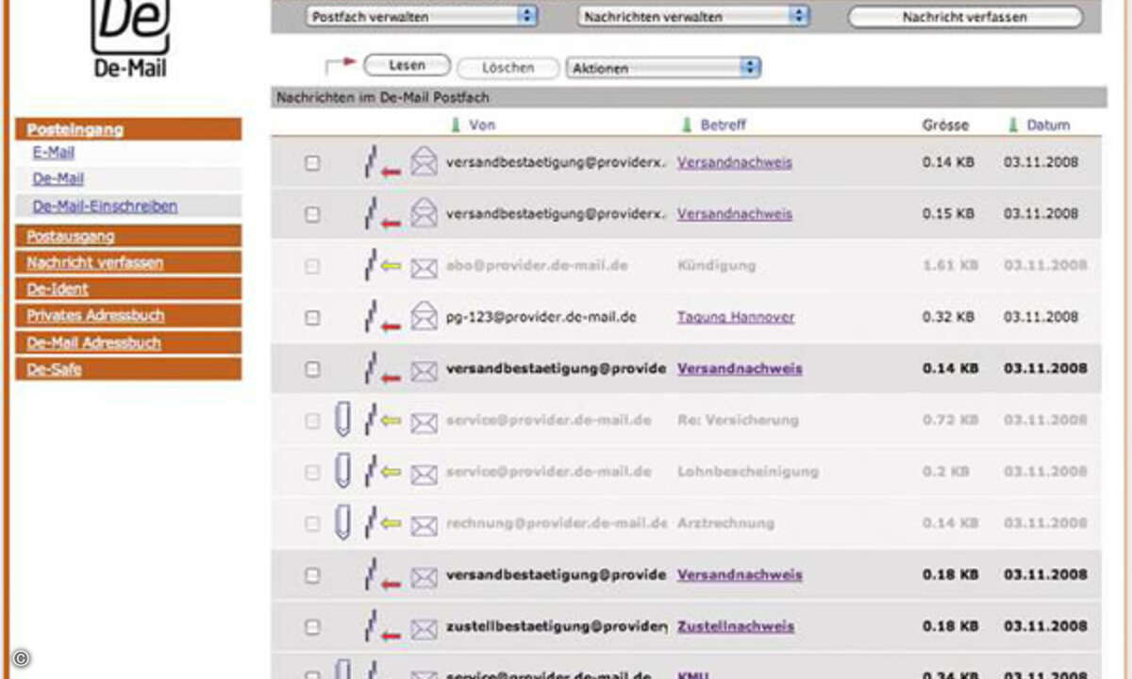Open the Versandnachweis link of 0.18 KB message
The width and height of the screenshot is (1132, 679).
click(x=740, y=575)
